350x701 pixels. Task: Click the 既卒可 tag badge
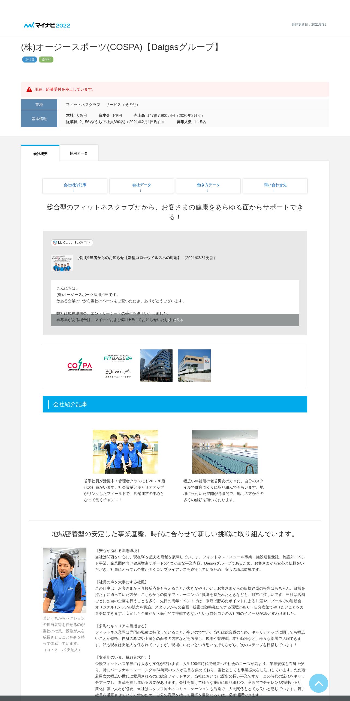(46, 60)
